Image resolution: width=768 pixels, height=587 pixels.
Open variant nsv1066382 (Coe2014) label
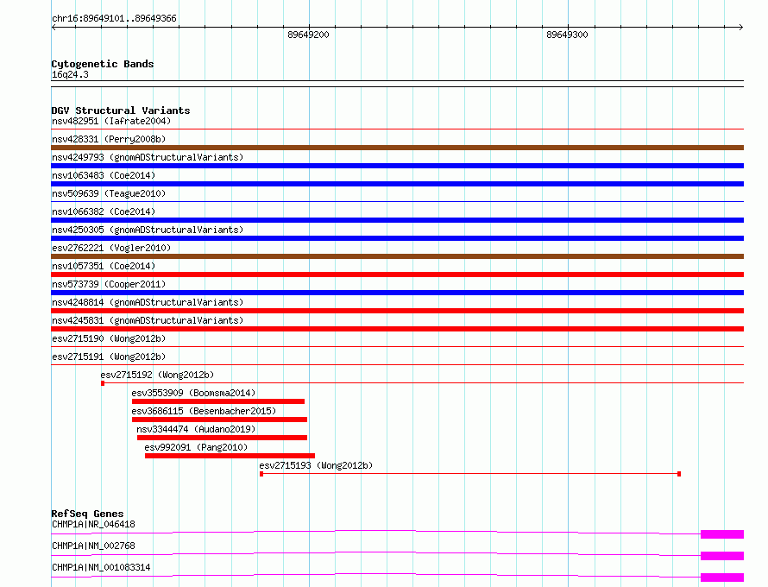click(x=104, y=211)
